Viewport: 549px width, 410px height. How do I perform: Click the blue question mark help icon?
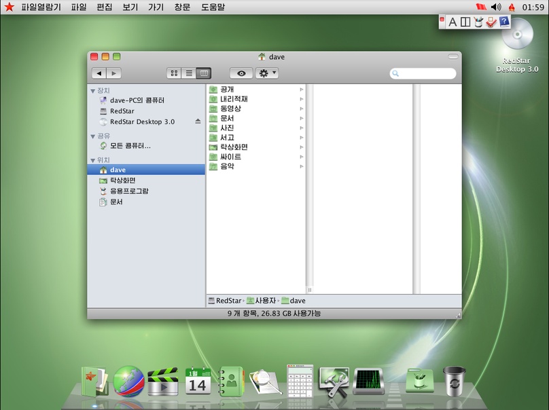point(504,22)
